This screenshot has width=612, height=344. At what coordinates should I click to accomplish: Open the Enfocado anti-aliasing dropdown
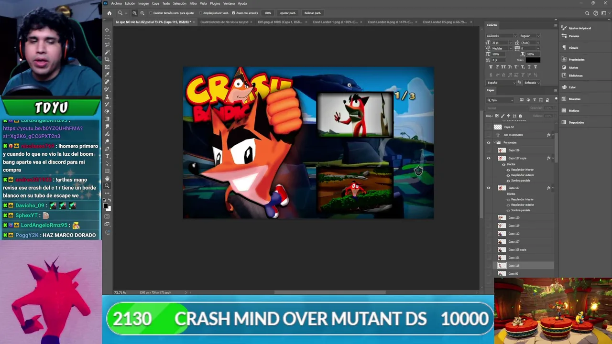point(532,83)
